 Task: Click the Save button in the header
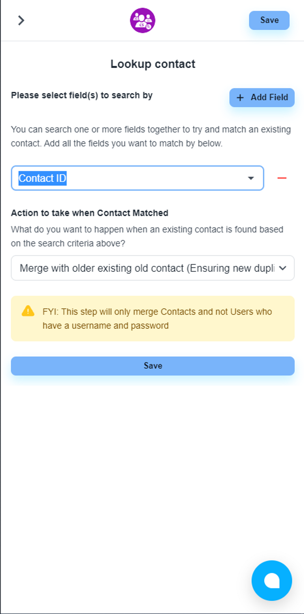pos(269,20)
